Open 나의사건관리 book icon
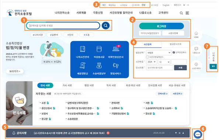Image resolution: width=219 pixels, height=140 pixels. coord(83,49)
